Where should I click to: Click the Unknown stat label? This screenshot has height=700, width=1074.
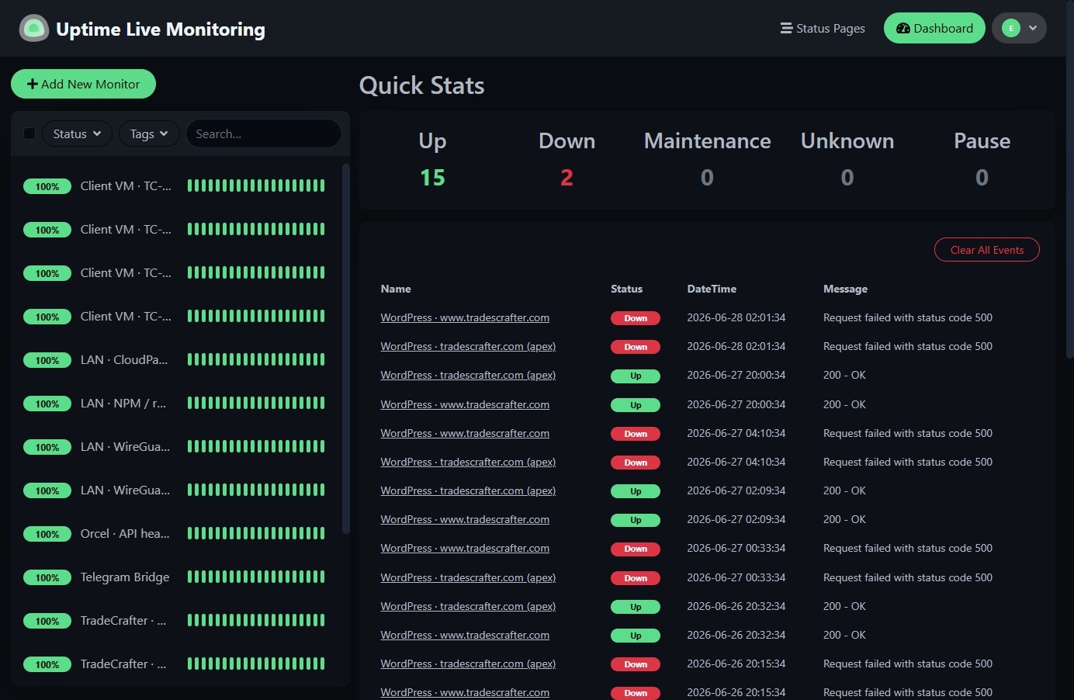click(x=847, y=140)
